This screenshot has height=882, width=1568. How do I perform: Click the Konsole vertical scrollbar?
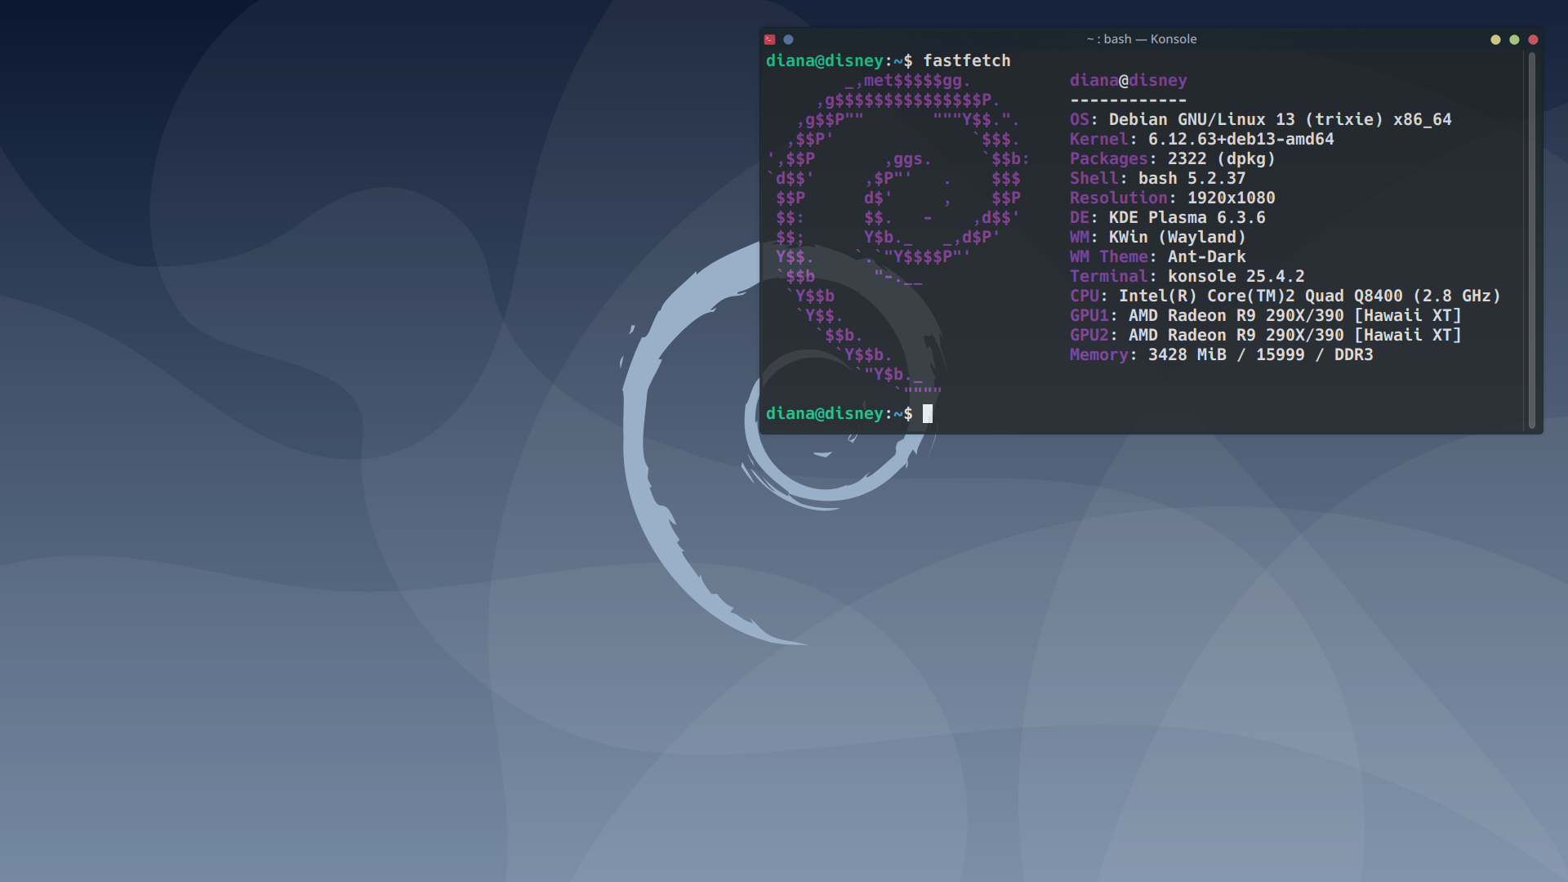[1531, 241]
